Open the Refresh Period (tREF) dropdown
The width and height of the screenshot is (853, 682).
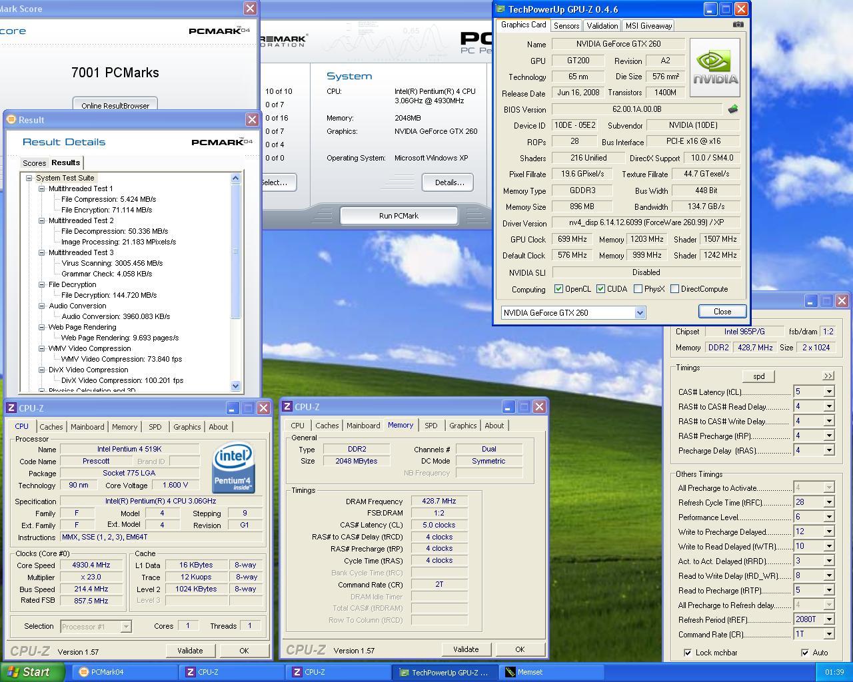click(x=829, y=619)
